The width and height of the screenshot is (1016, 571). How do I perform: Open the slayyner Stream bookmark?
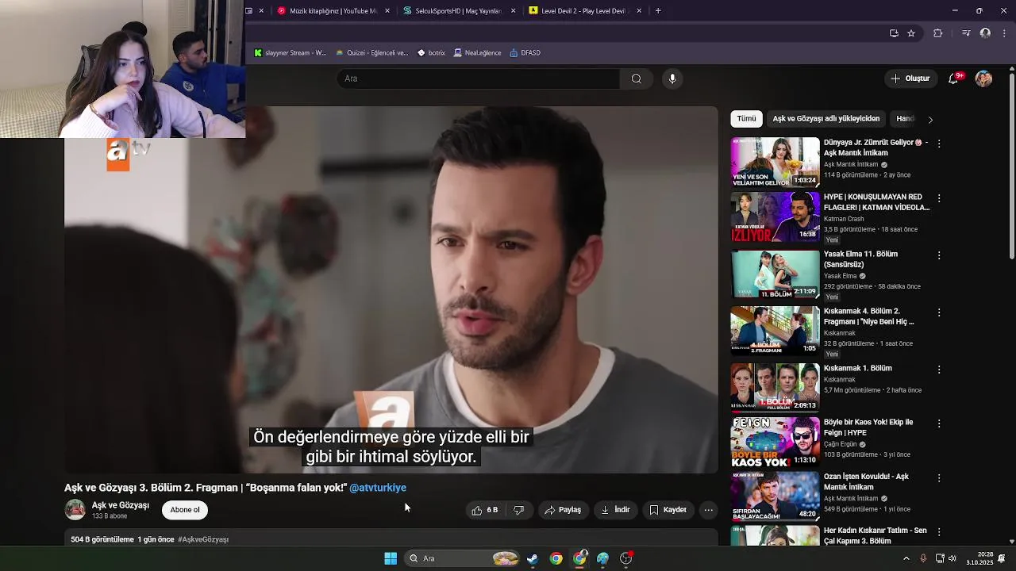point(290,53)
